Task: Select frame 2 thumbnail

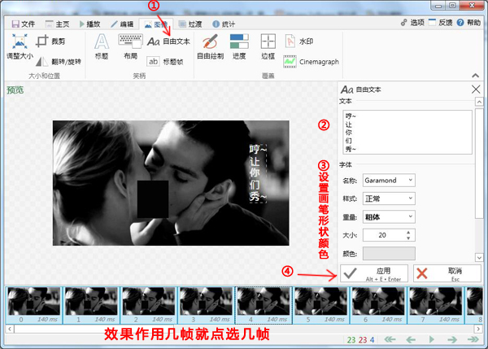Action: click(148, 305)
